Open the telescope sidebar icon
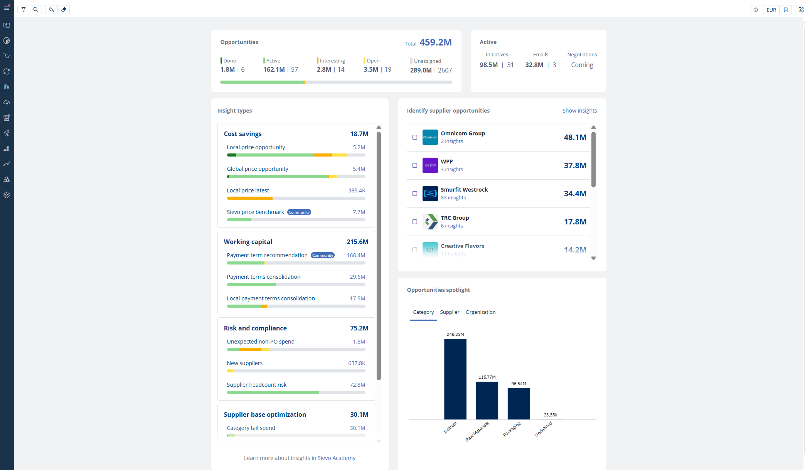The image size is (805, 470). point(7,133)
